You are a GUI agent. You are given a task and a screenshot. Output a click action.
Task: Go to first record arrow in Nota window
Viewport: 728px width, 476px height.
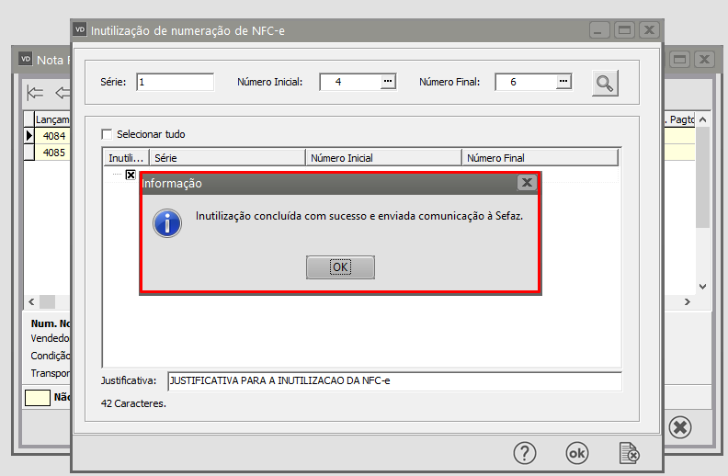click(x=35, y=93)
